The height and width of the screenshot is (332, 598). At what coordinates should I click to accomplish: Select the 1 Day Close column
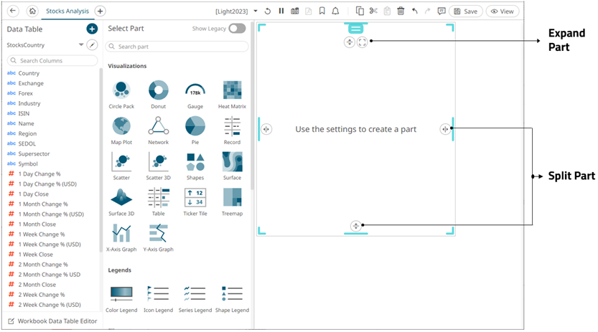pos(33,194)
